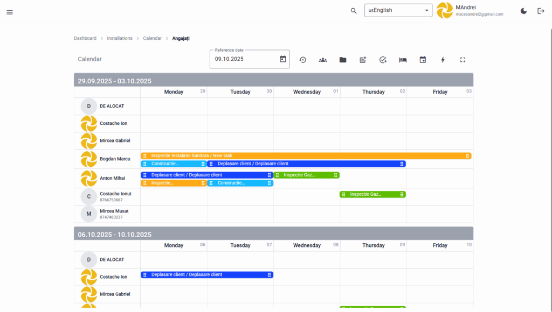Image resolution: width=552 pixels, height=312 pixels.
Task: Click the Reference date input field
Action: pyautogui.click(x=243, y=59)
